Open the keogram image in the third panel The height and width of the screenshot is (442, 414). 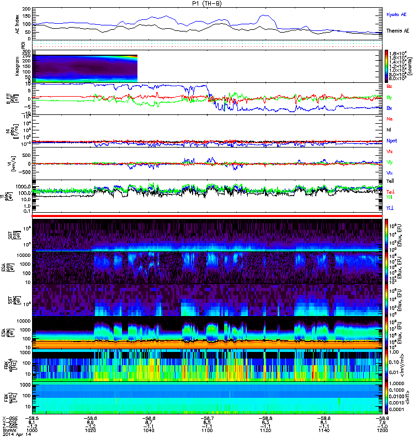pyautogui.click(x=85, y=69)
